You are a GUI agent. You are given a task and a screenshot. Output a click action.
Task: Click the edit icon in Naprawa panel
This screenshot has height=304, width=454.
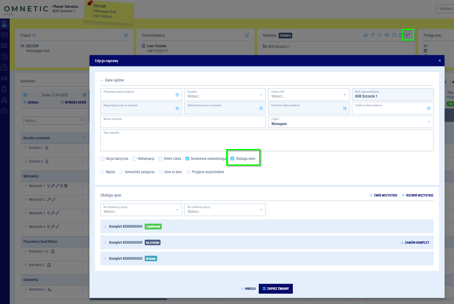click(x=408, y=35)
